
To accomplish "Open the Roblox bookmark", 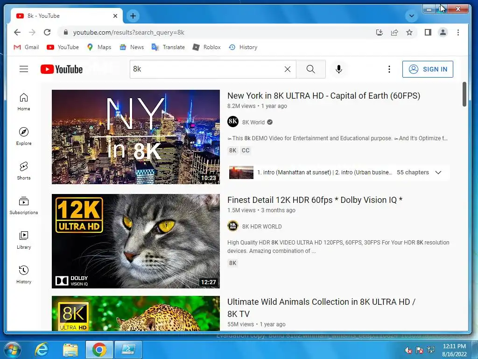I will [x=207, y=47].
